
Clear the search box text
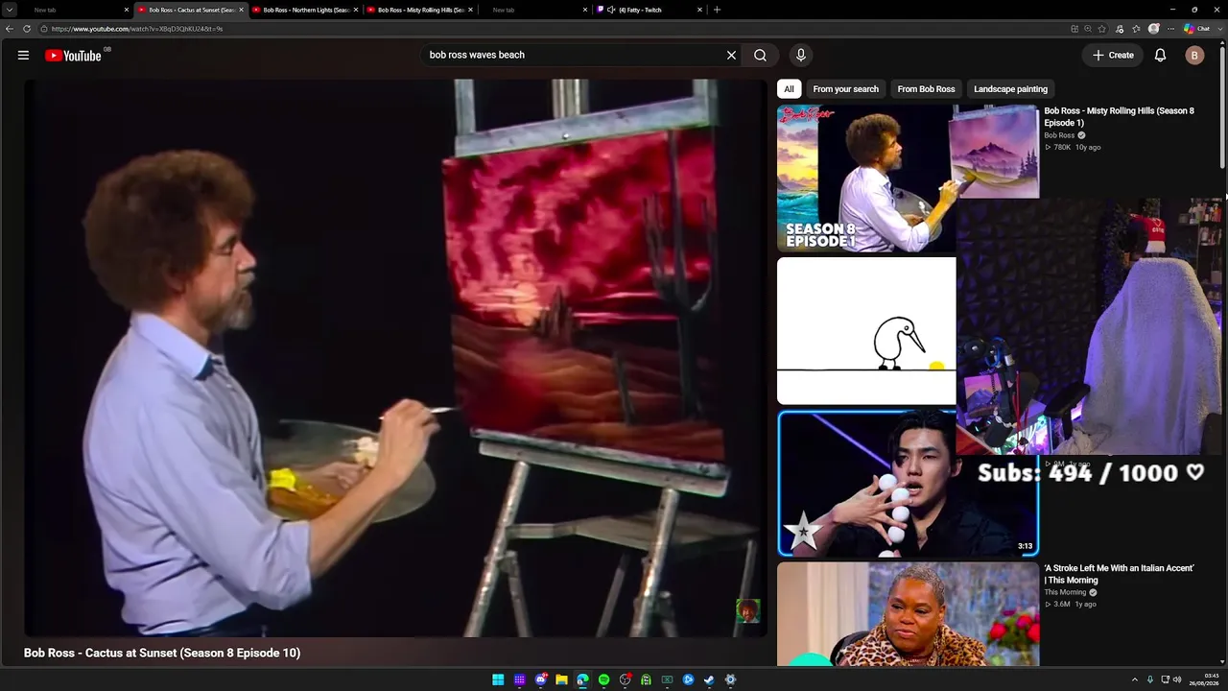(731, 55)
